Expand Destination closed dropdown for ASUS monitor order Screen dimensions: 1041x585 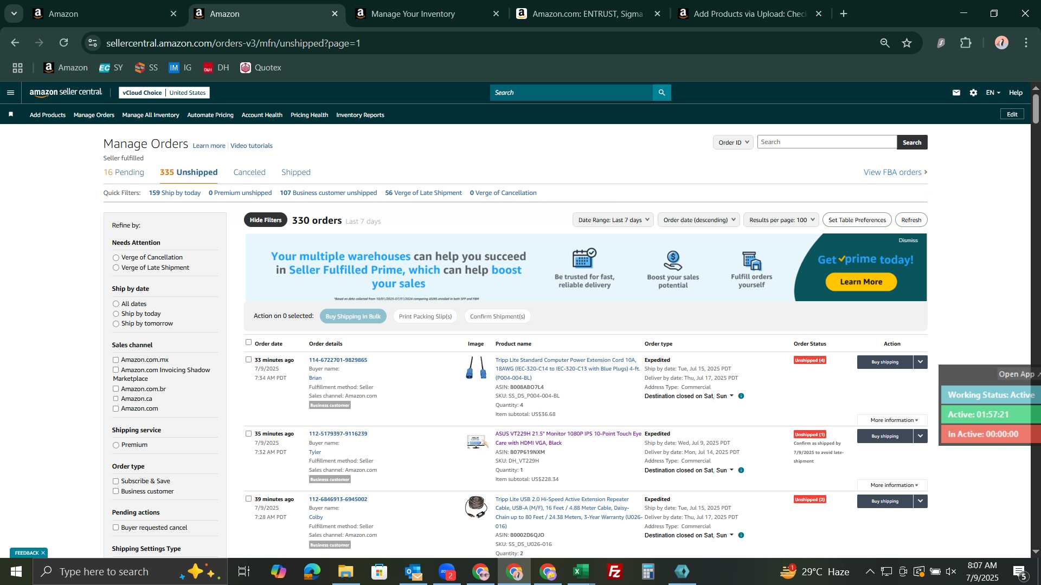click(x=731, y=470)
